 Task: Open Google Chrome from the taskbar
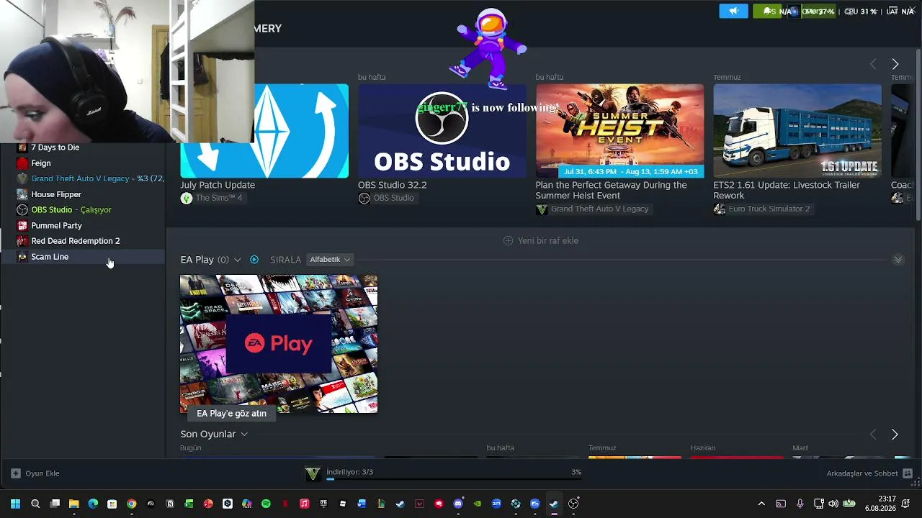tap(131, 504)
